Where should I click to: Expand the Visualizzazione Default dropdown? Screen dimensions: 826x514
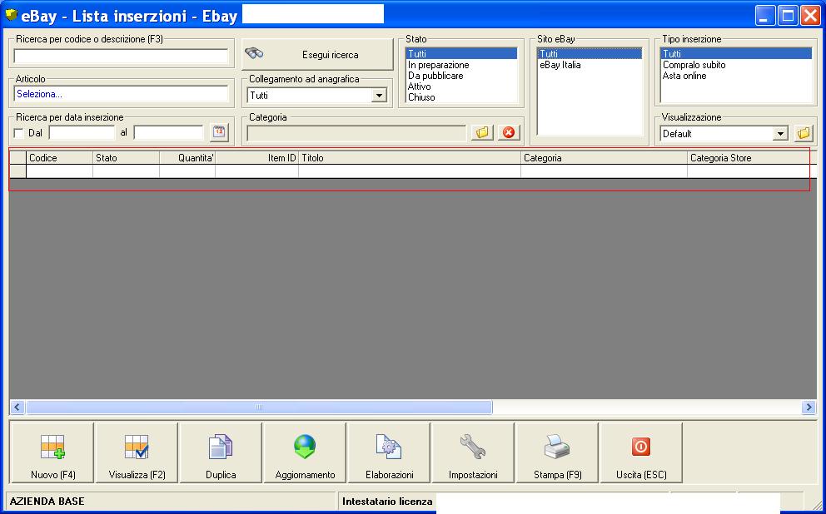click(781, 134)
